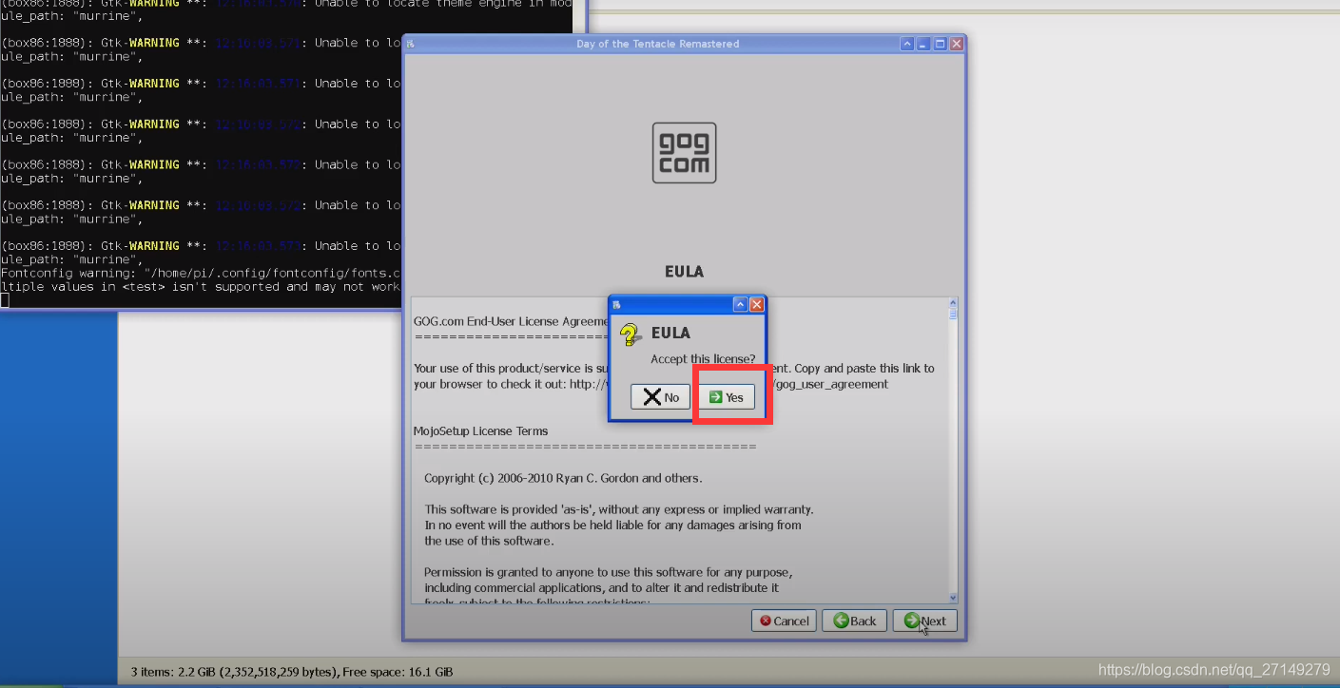
Task: Click the license text scrollbar's up arrow
Action: (954, 302)
